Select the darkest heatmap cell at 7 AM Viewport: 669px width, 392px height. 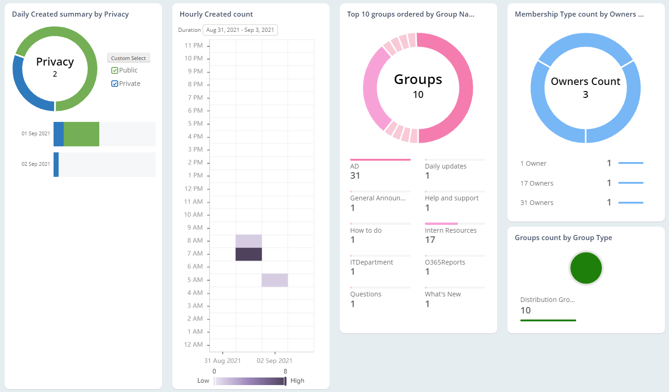249,253
